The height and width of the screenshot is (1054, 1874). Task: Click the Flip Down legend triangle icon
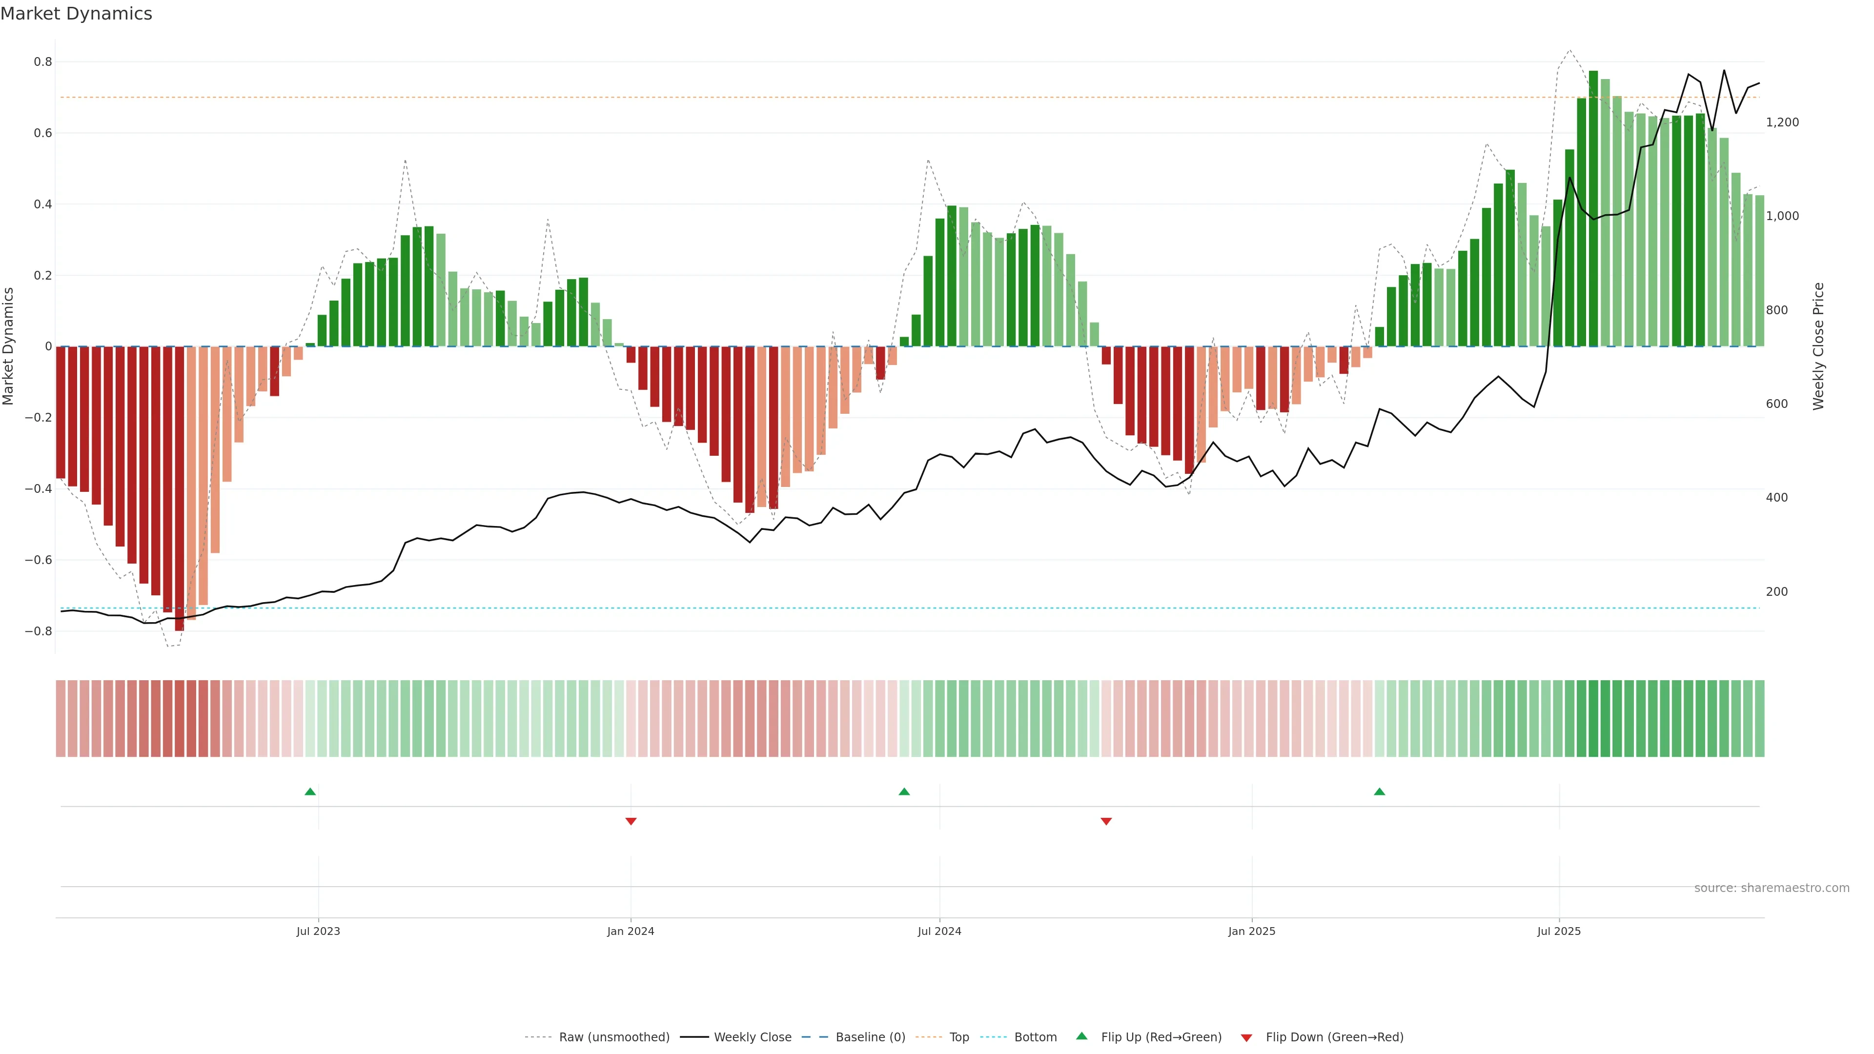(x=1246, y=1038)
